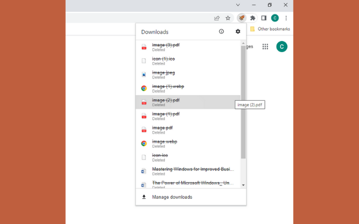359x224 pixels.
Task: Bookmark this page with the star icon
Action: click(228, 18)
